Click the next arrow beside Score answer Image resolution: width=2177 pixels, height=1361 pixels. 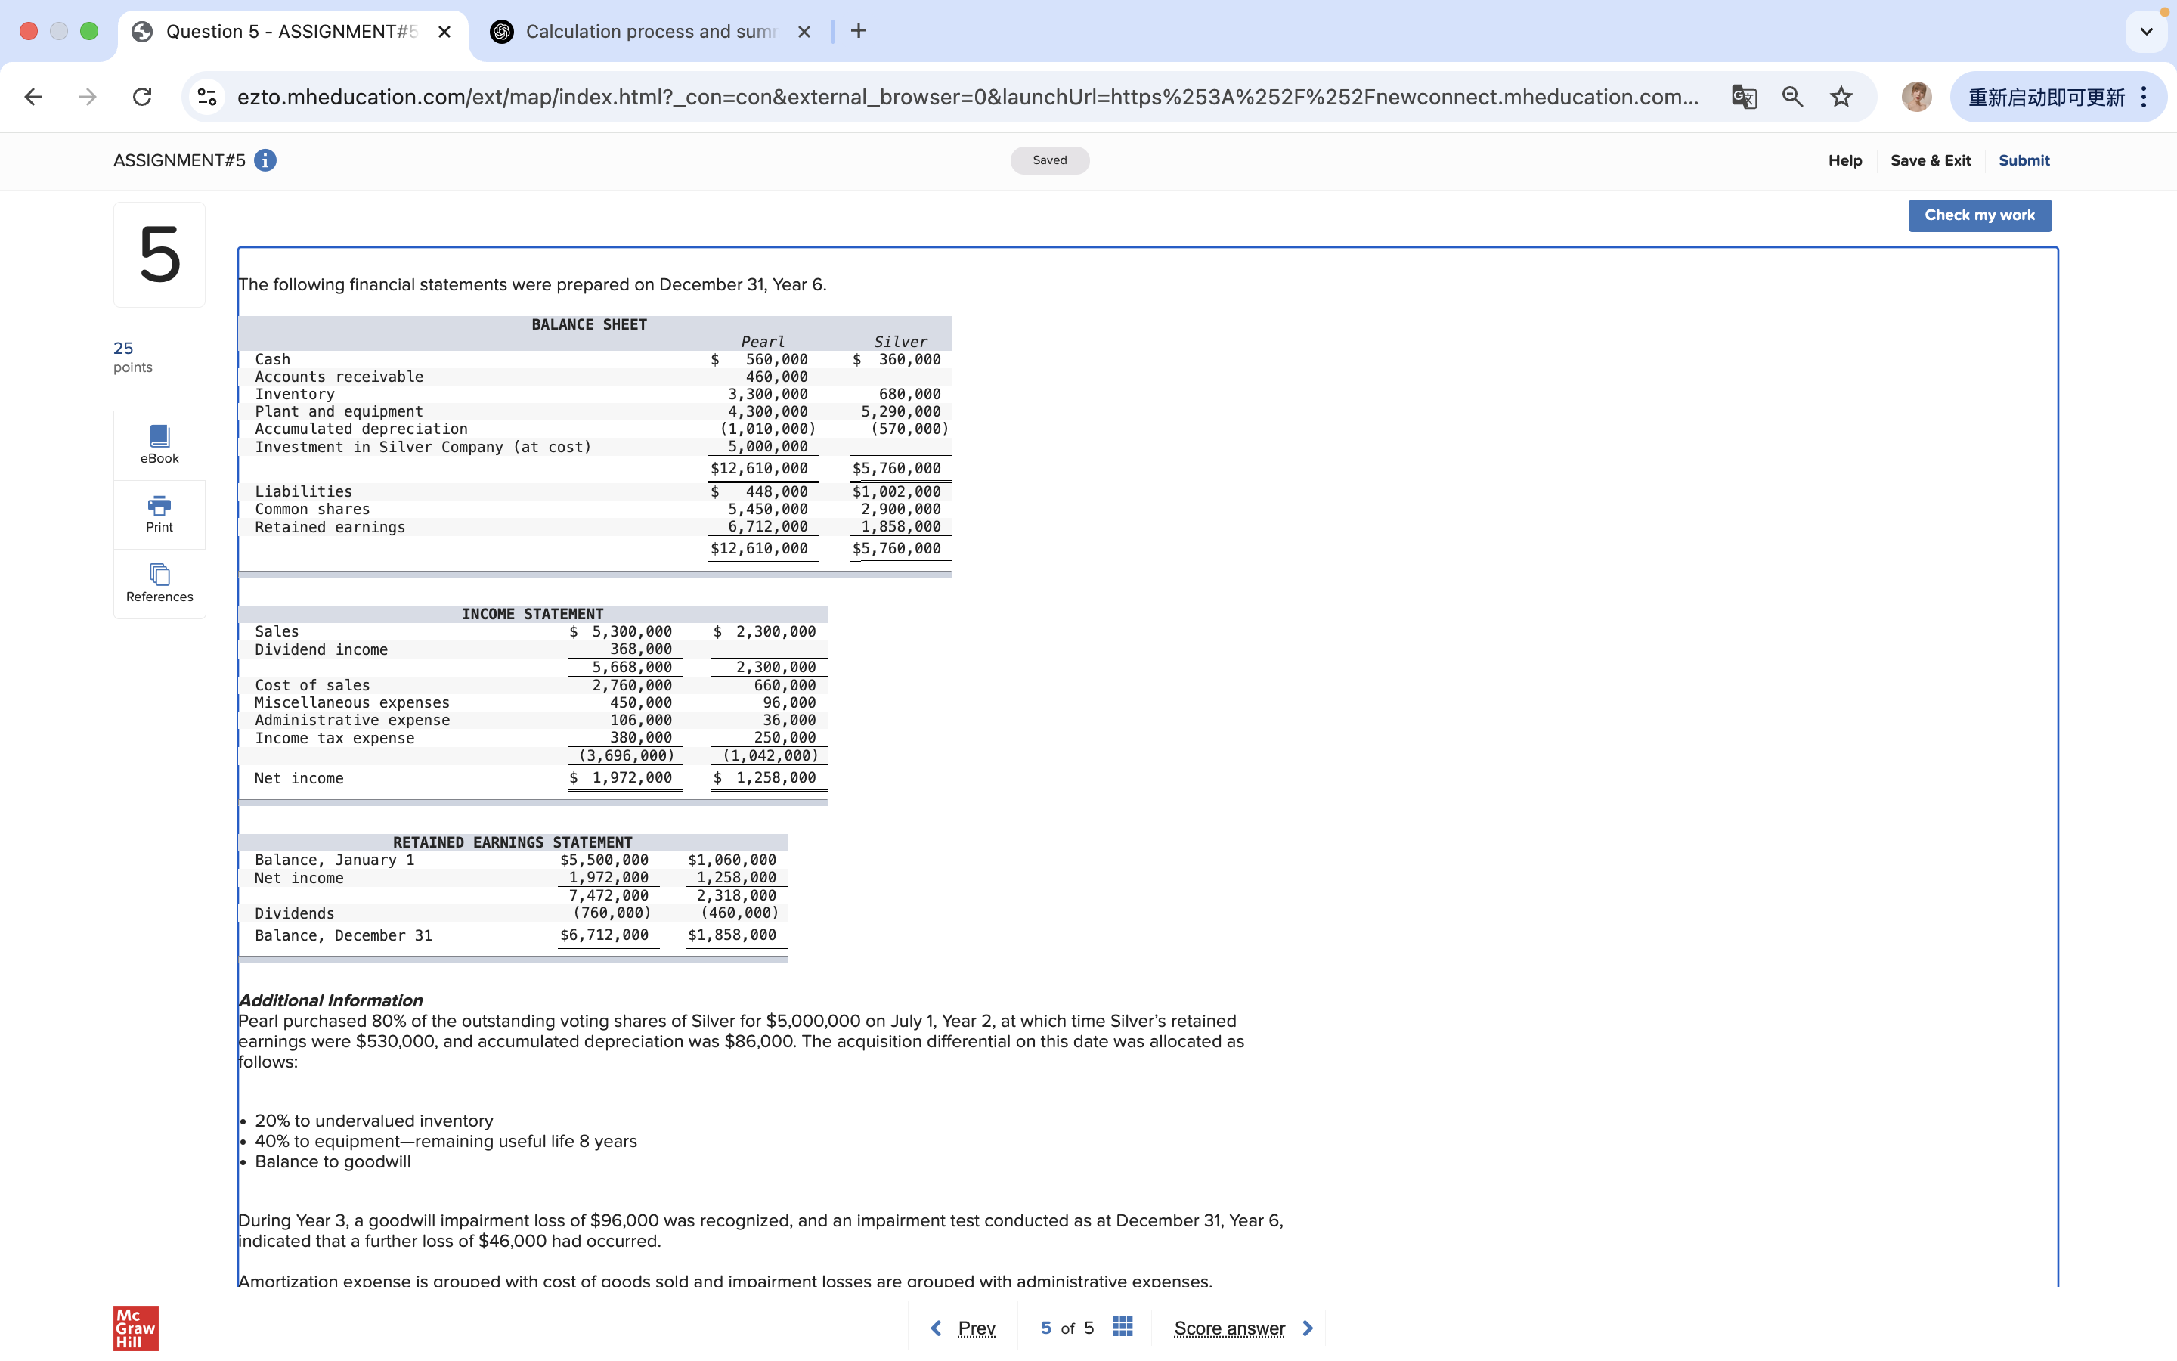tap(1308, 1328)
